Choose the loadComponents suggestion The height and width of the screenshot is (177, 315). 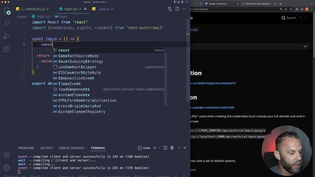point(108,89)
